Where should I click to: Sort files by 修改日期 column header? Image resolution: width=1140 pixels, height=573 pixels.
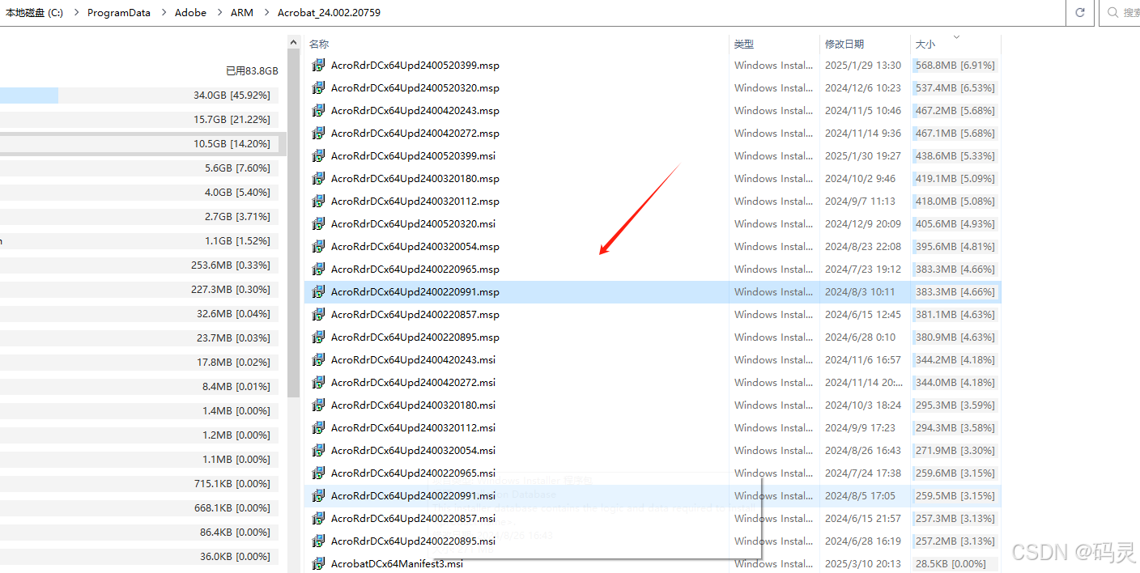[x=844, y=45]
